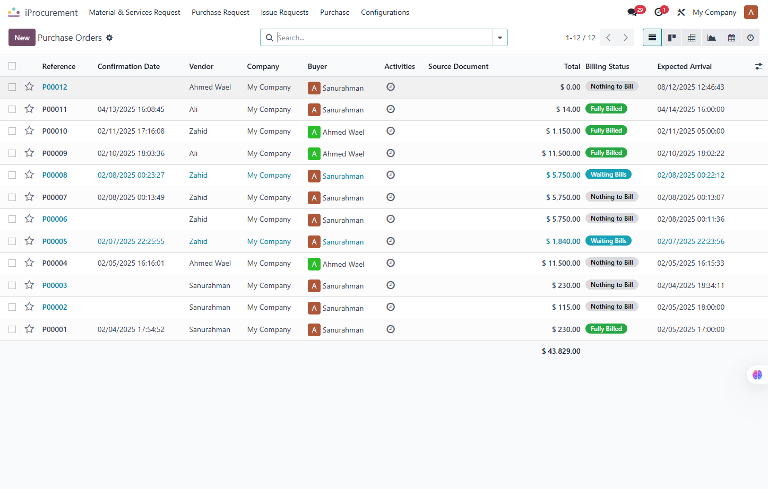This screenshot has height=489, width=768.
Task: Switch to kanban view
Action: (672, 38)
